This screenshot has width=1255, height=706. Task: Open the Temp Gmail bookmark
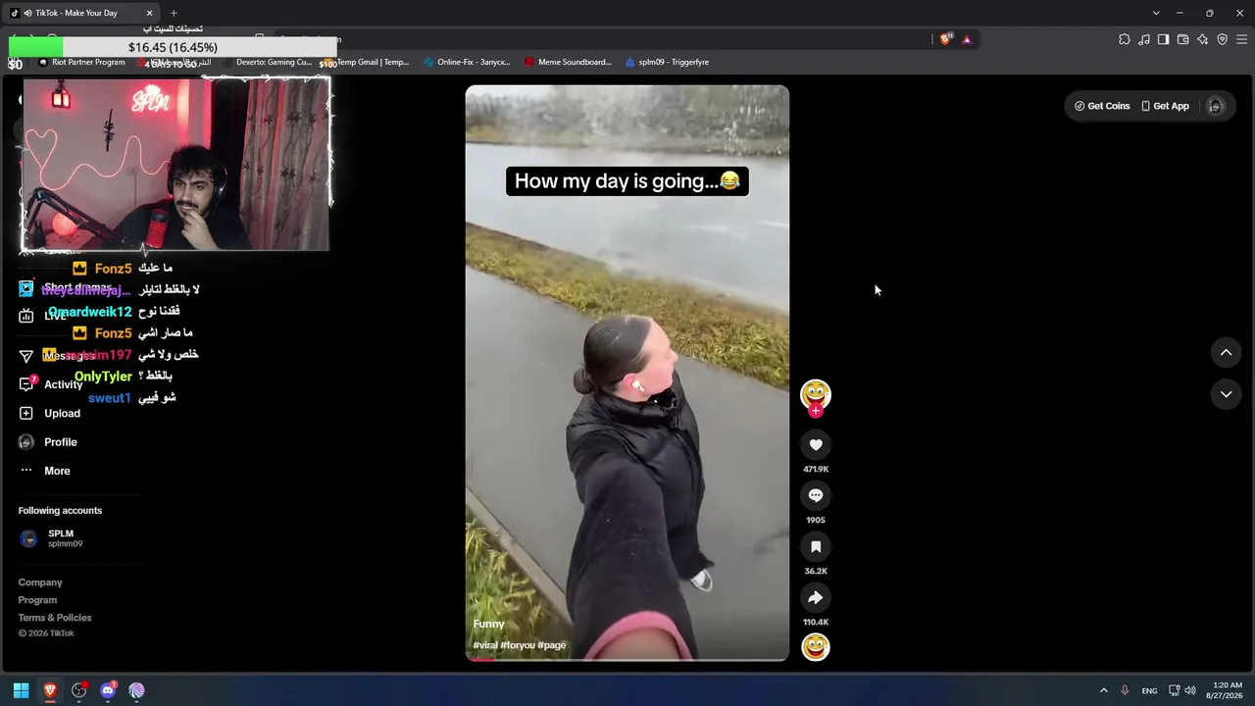coord(368,62)
